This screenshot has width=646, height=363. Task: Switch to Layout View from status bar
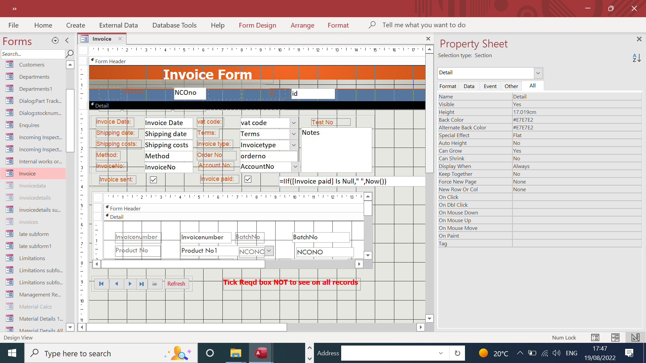click(615, 337)
